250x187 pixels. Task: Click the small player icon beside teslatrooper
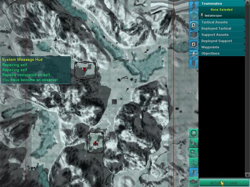(202, 16)
